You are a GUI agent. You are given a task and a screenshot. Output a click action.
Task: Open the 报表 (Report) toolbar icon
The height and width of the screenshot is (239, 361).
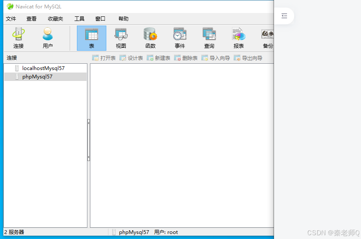(239, 38)
